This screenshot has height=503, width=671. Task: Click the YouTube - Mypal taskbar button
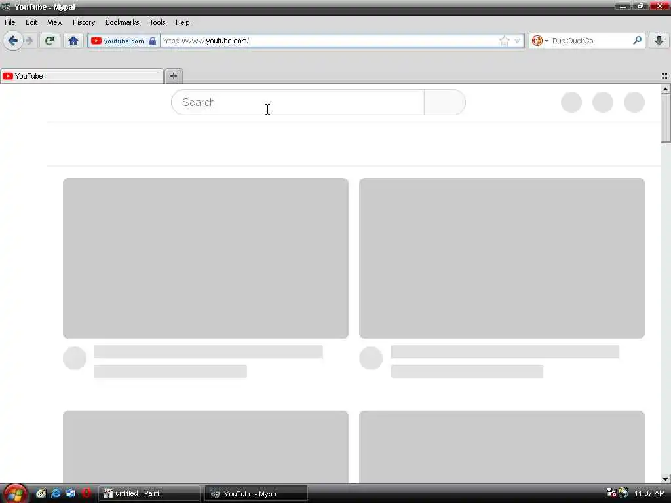(x=256, y=494)
